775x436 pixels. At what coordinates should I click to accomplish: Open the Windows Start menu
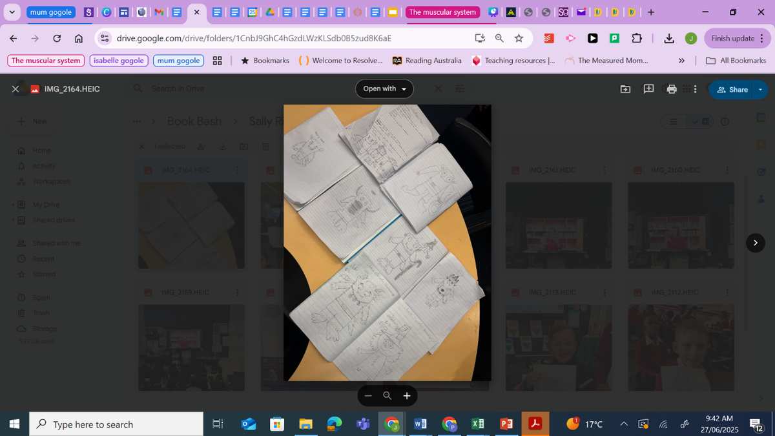(14, 424)
